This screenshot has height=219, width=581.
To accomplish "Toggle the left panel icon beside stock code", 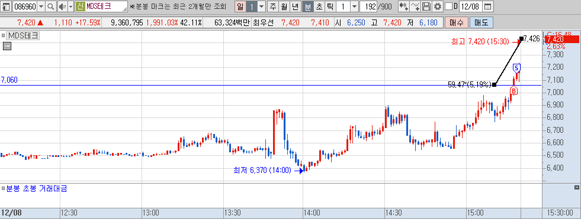I will 7,6.
